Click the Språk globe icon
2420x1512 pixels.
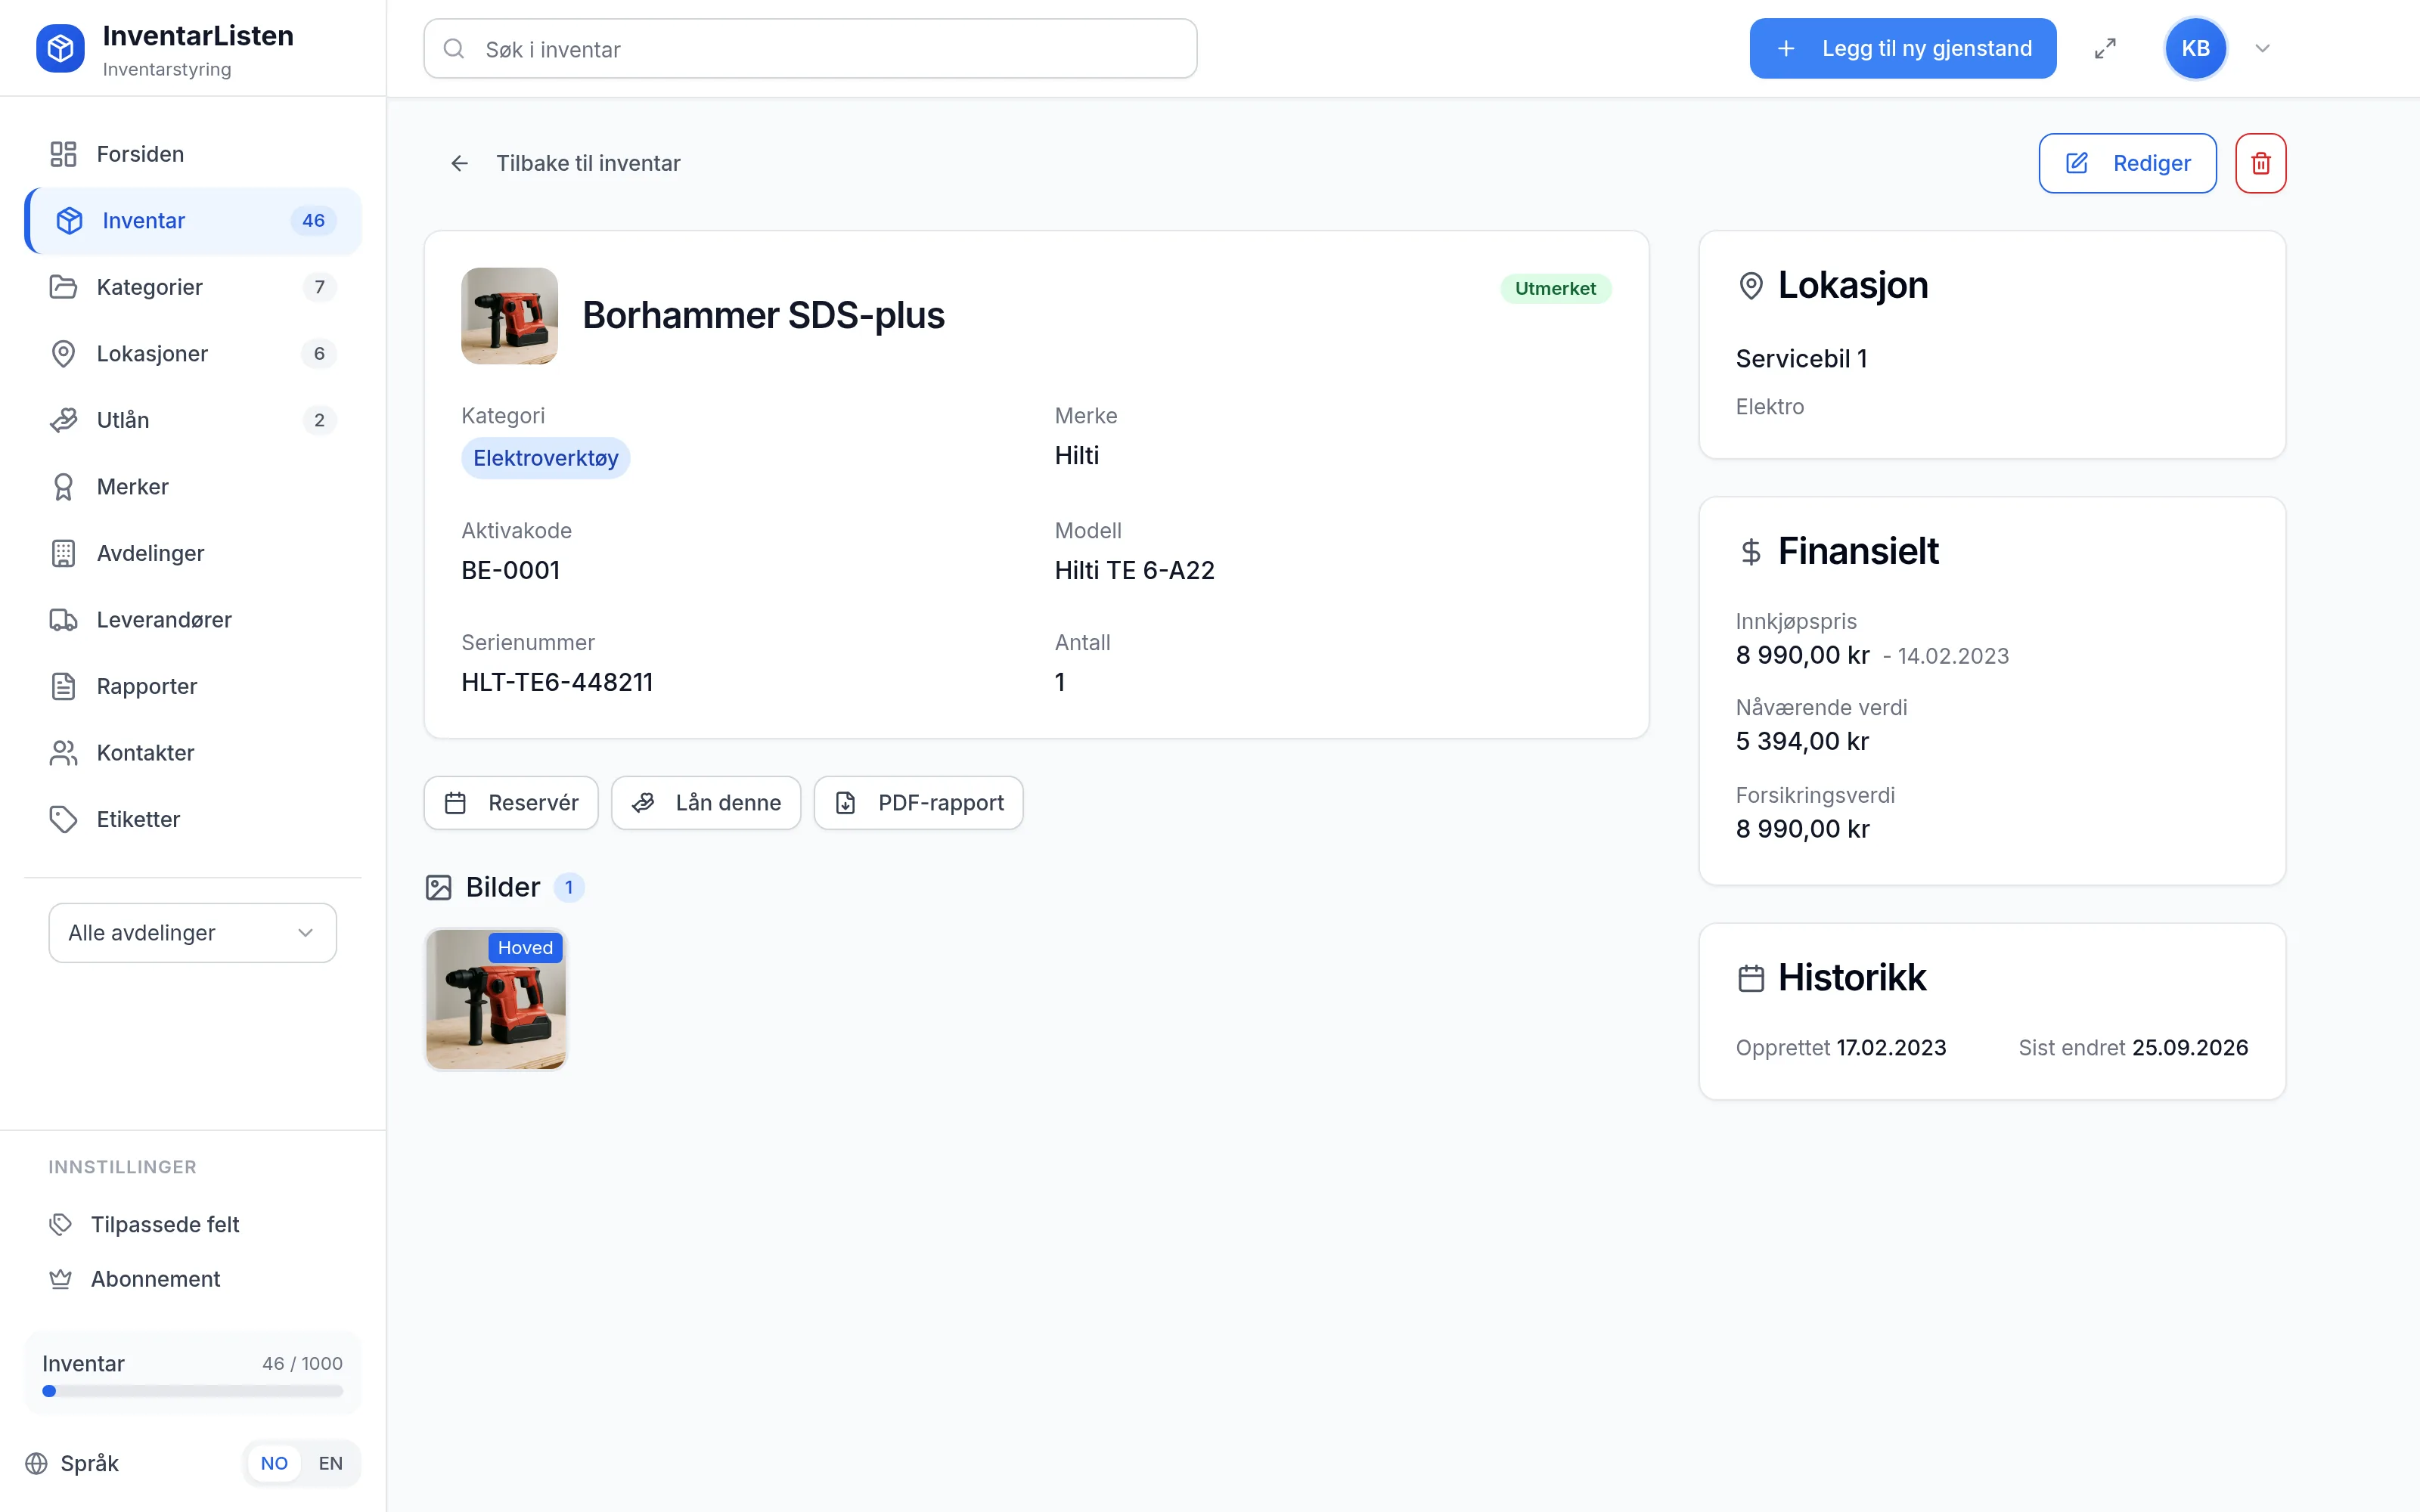[x=37, y=1463]
